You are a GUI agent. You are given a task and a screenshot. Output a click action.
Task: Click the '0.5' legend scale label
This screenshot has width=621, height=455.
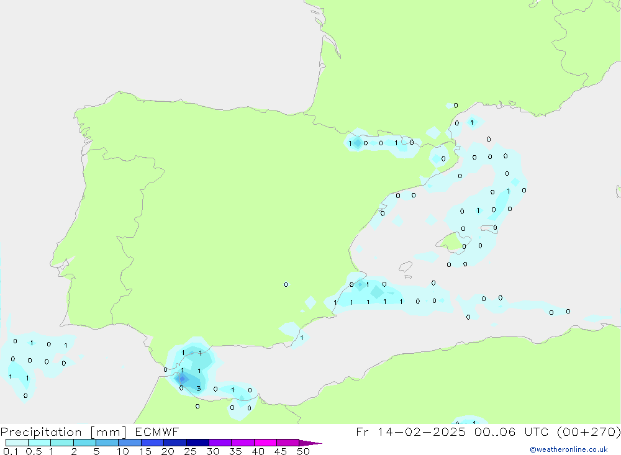pos(34,451)
